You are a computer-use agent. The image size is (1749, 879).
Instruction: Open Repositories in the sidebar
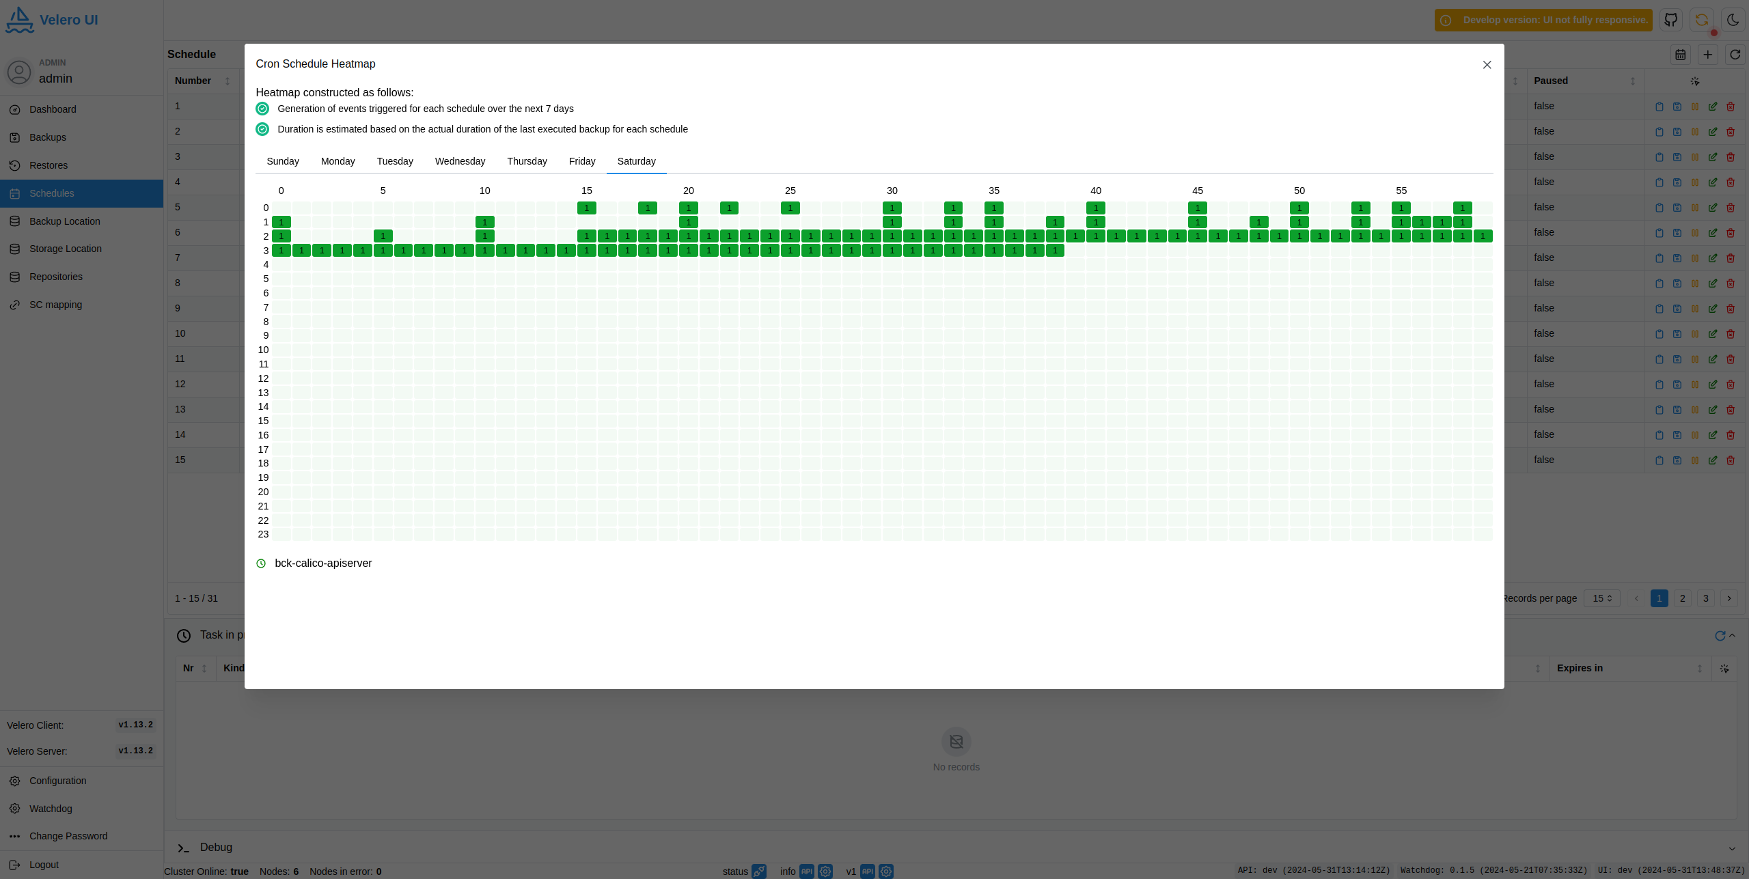(82, 277)
